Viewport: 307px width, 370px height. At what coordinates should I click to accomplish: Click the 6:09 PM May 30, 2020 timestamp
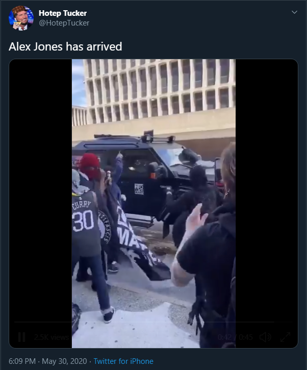48,361
